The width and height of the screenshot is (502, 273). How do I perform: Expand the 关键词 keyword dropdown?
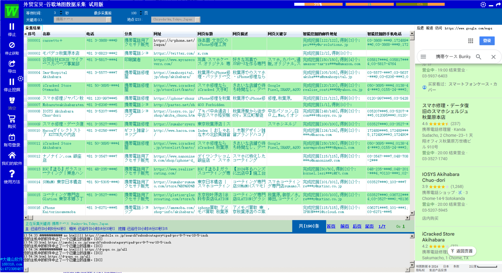point(109,20)
